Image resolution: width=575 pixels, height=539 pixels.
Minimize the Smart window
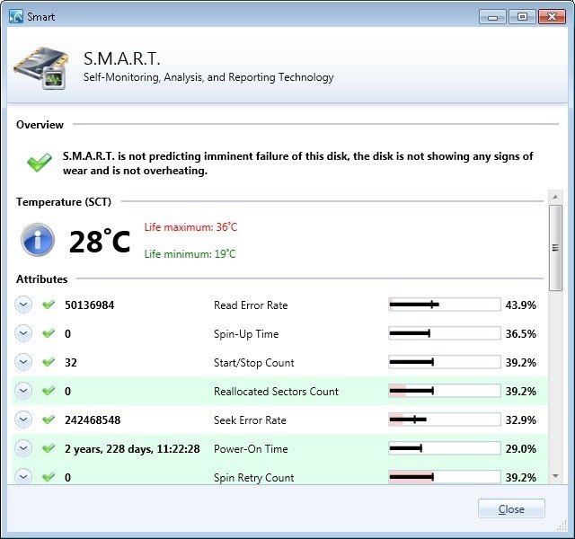point(493,17)
